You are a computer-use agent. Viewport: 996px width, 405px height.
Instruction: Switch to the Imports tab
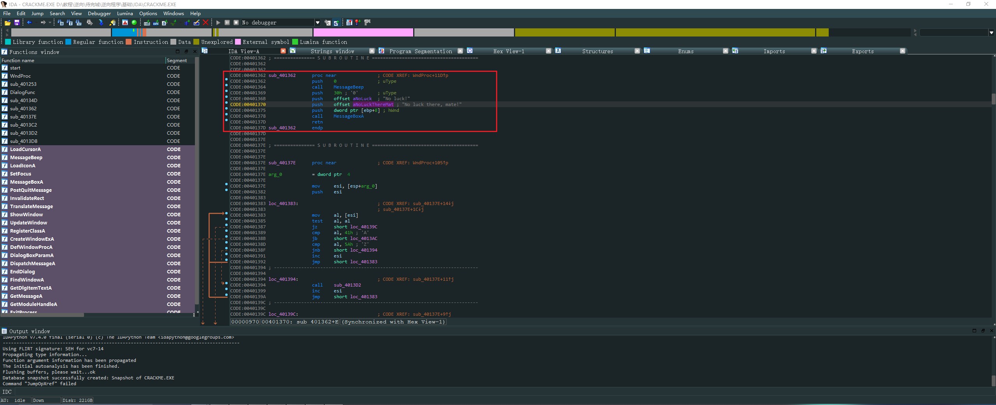774,51
